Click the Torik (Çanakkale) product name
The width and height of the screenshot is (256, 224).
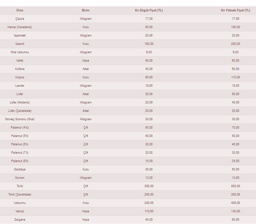click(20, 195)
